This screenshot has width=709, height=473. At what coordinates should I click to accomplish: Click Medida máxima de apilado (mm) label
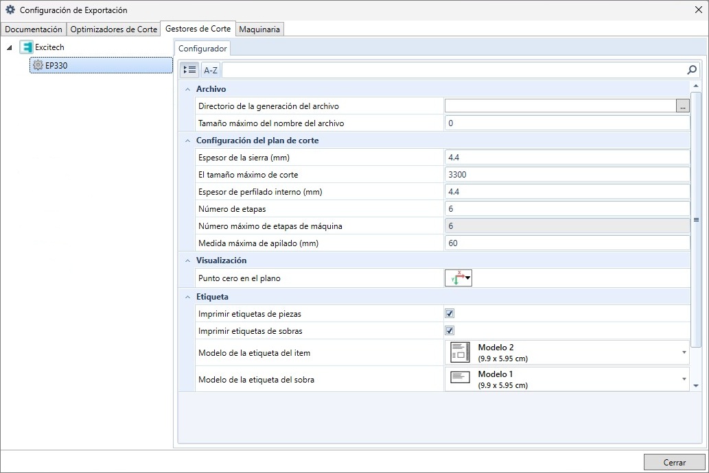[x=258, y=243]
